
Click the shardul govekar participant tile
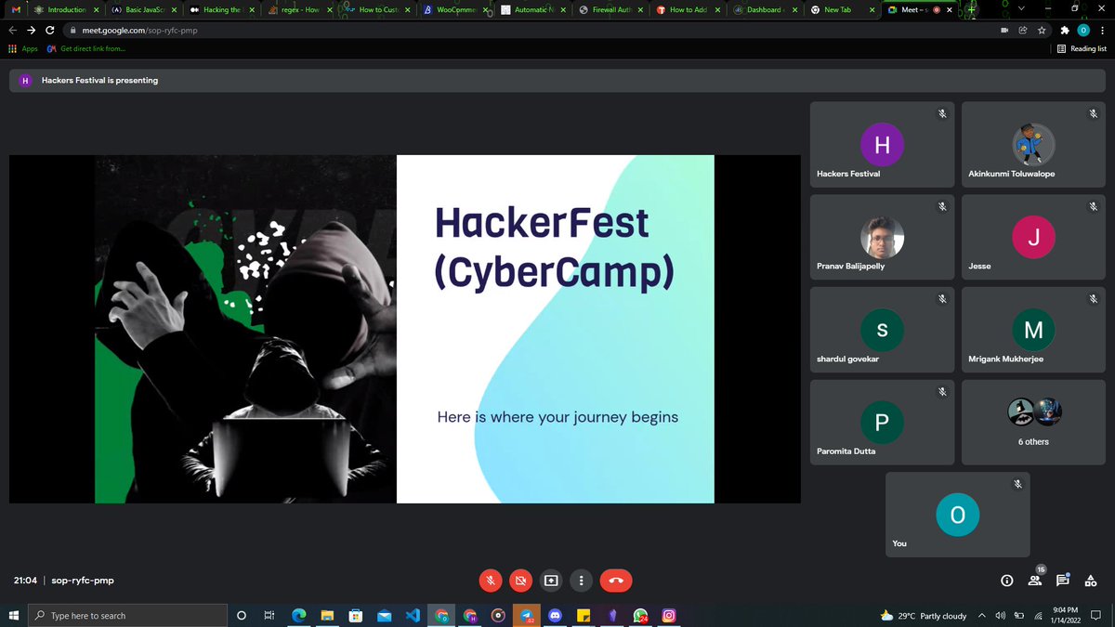882,330
